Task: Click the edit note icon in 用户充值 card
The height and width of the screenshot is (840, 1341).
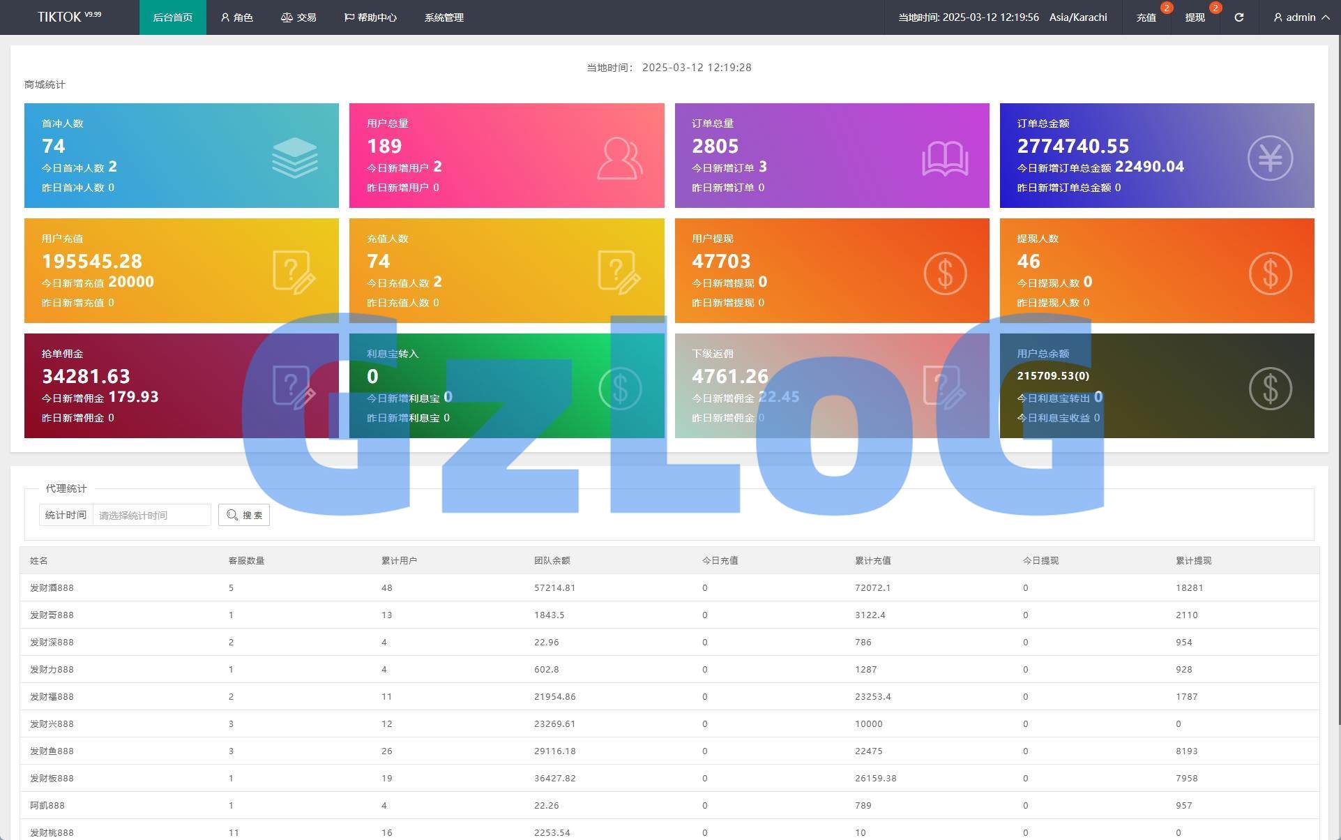Action: [x=294, y=272]
